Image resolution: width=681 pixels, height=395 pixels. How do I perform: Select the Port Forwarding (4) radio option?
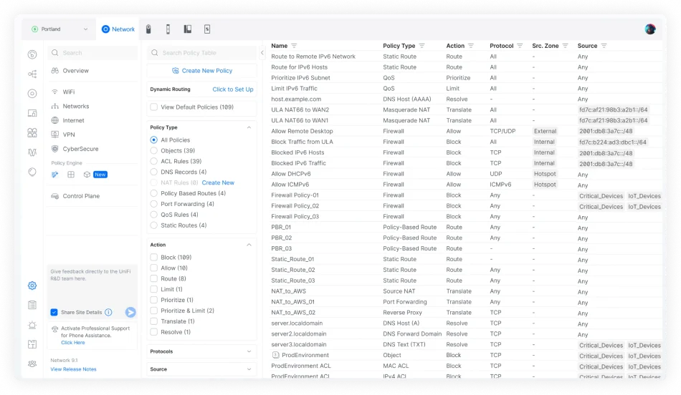[x=153, y=204]
